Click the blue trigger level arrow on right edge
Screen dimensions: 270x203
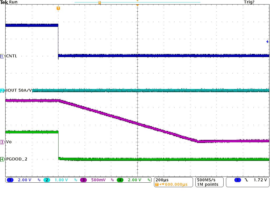click(x=267, y=42)
